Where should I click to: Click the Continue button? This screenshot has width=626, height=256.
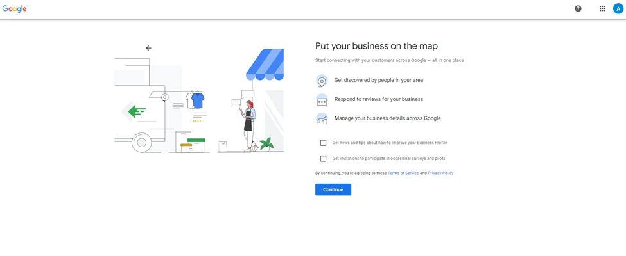(x=333, y=189)
